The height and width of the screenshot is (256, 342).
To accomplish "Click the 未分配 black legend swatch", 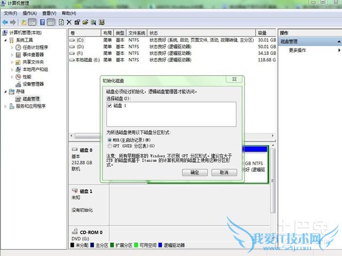I will tap(73, 245).
